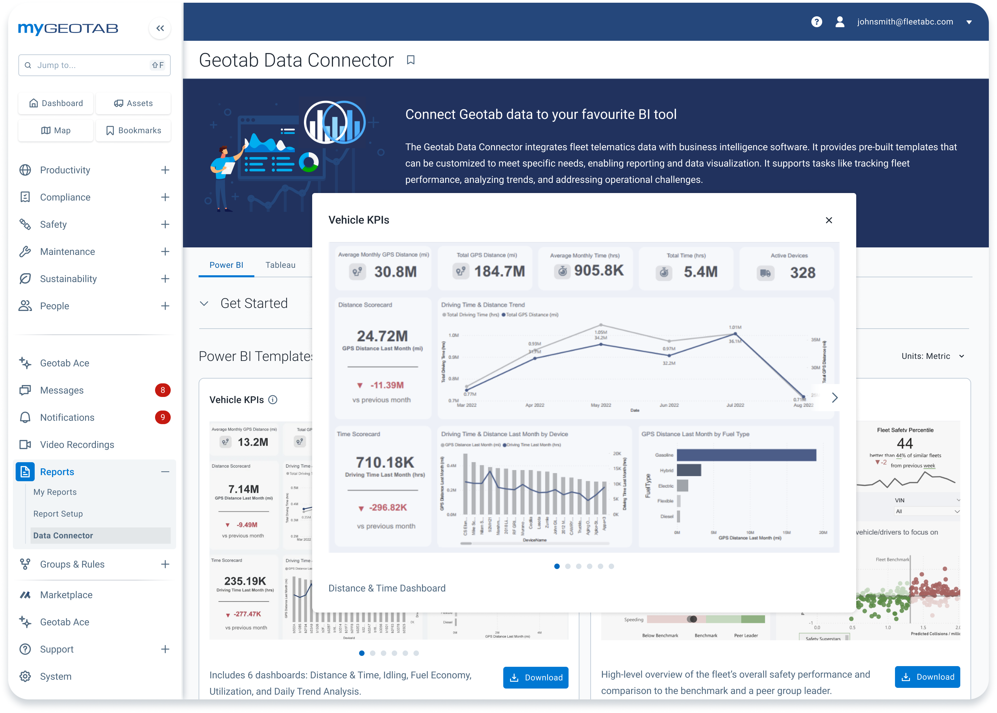Viewport: 997px width, 713px height.
Task: Click the Reports document icon
Action: [x=25, y=472]
